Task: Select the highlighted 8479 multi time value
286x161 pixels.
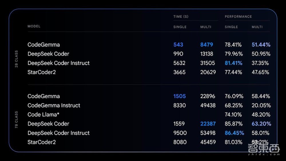Action: 206,45
